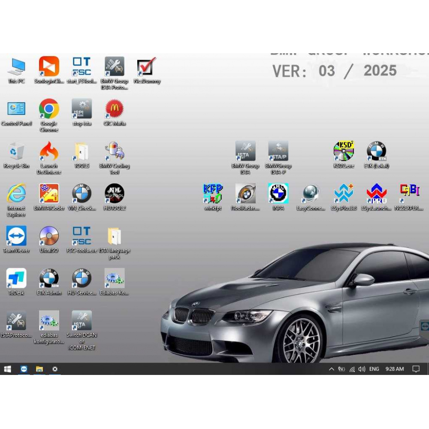Launch HU-Service shortcut
Screen dimensions: 429x429
82,282
